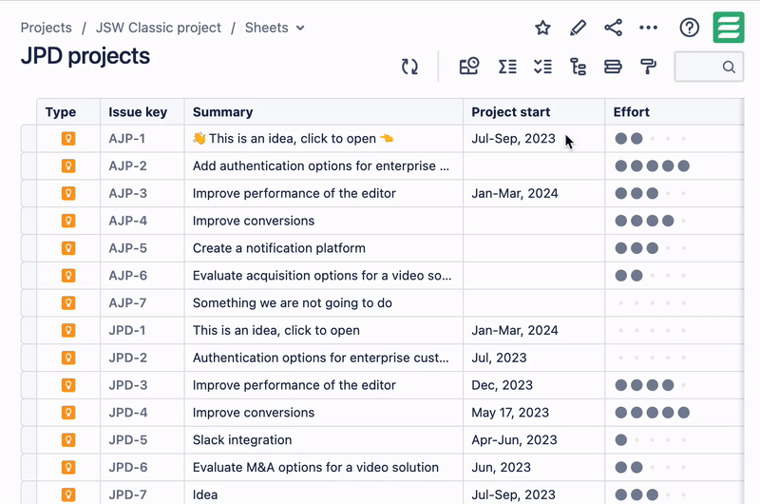Screen dimensions: 760x504
Task: Click the idea type icon for JPD-3
Action: click(x=68, y=385)
